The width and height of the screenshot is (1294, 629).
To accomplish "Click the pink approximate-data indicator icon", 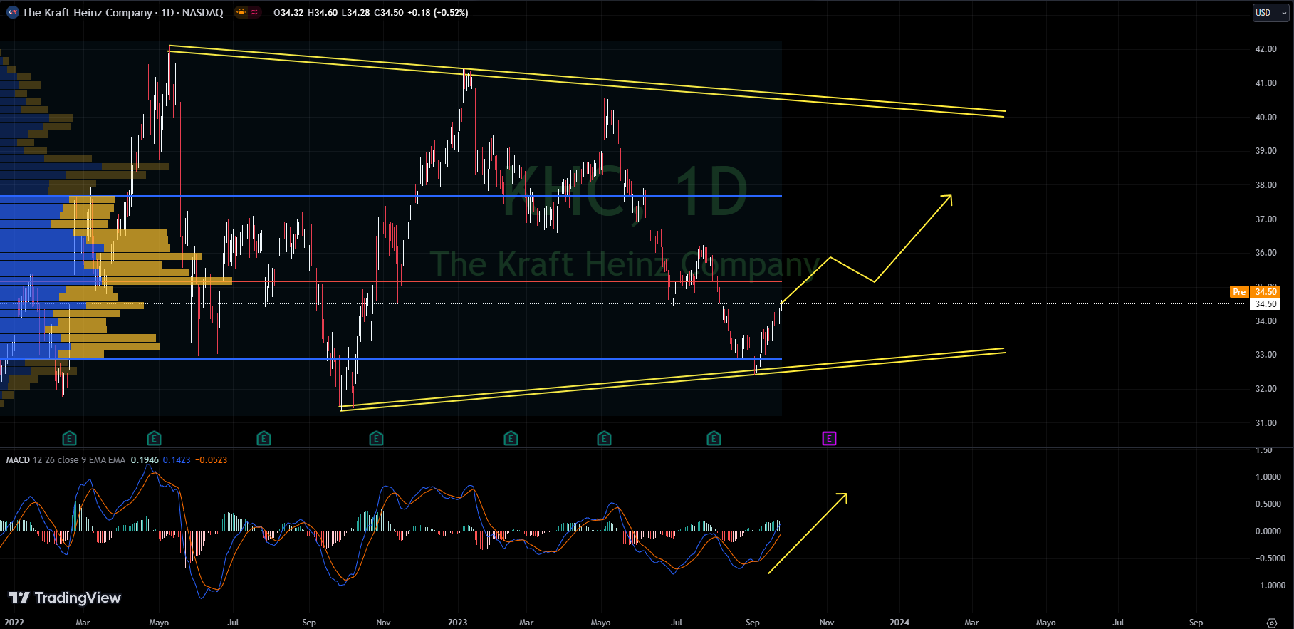I will click(x=254, y=12).
